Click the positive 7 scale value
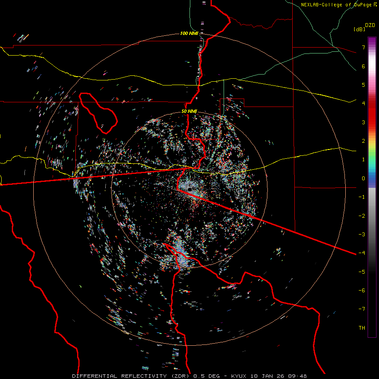Screen dimensions: 379x379 (x=363, y=47)
